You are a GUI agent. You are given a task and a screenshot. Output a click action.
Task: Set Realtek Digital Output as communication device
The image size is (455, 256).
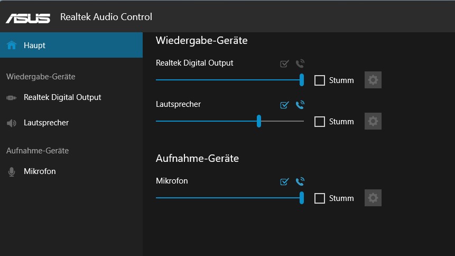click(x=300, y=64)
